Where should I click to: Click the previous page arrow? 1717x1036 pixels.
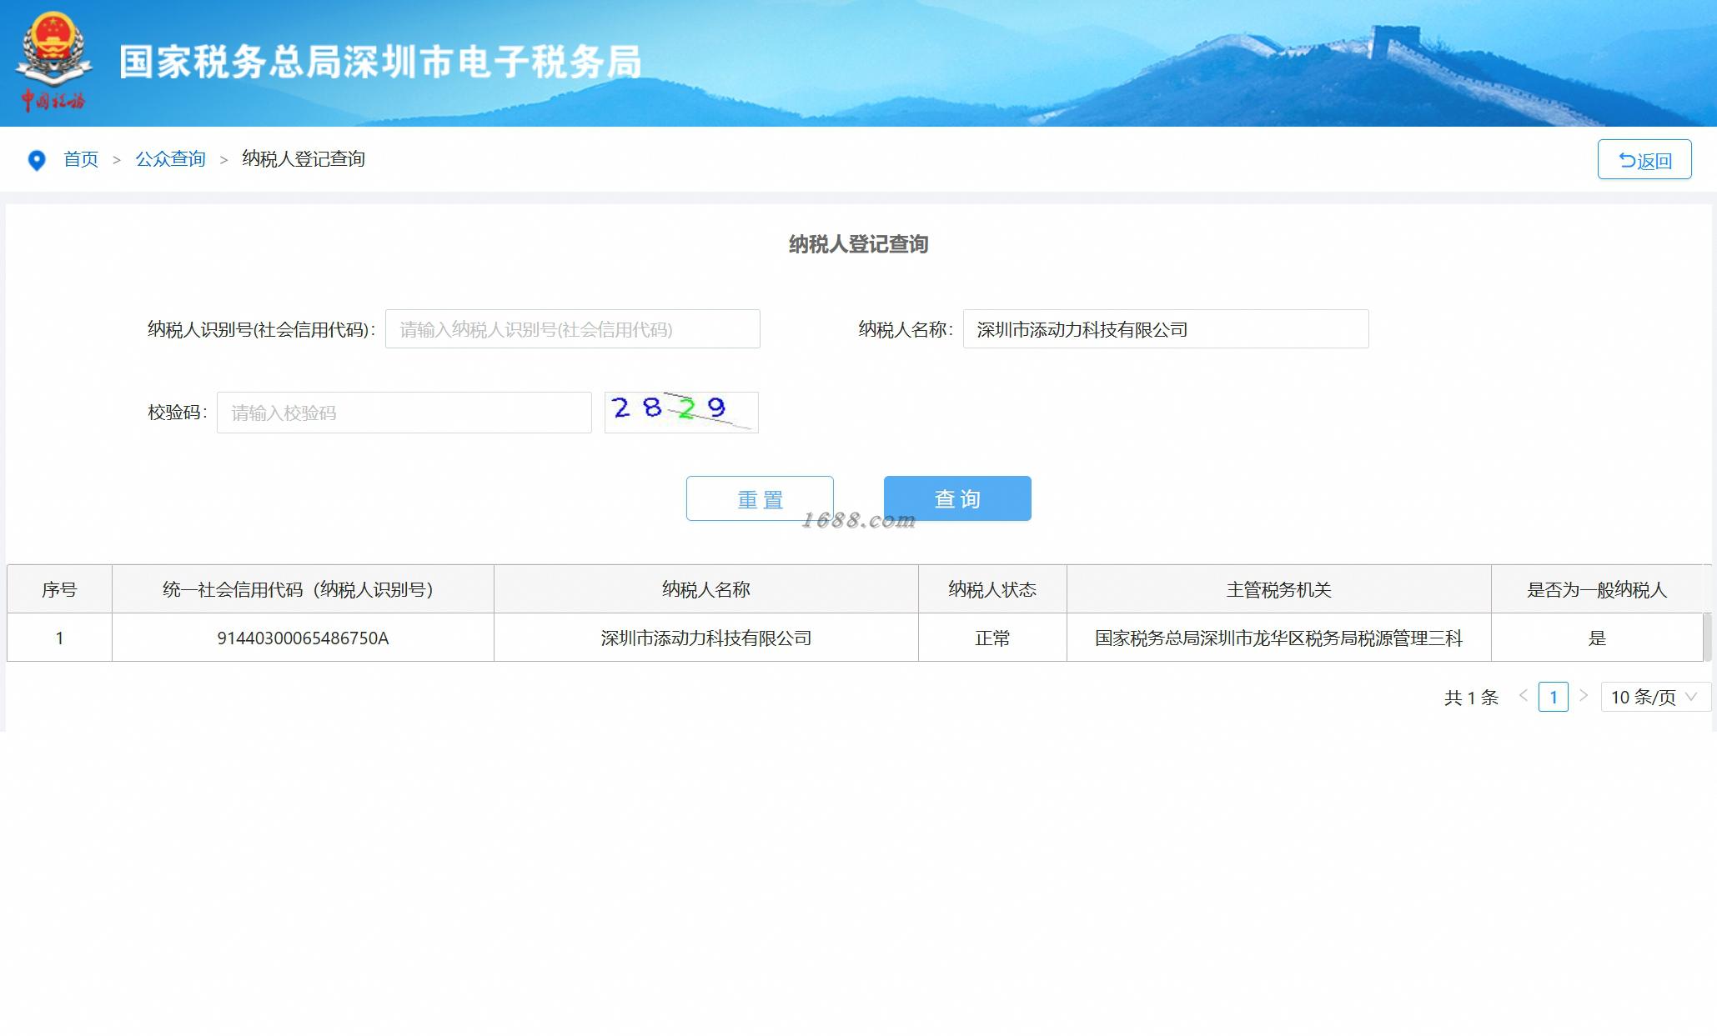(x=1524, y=696)
